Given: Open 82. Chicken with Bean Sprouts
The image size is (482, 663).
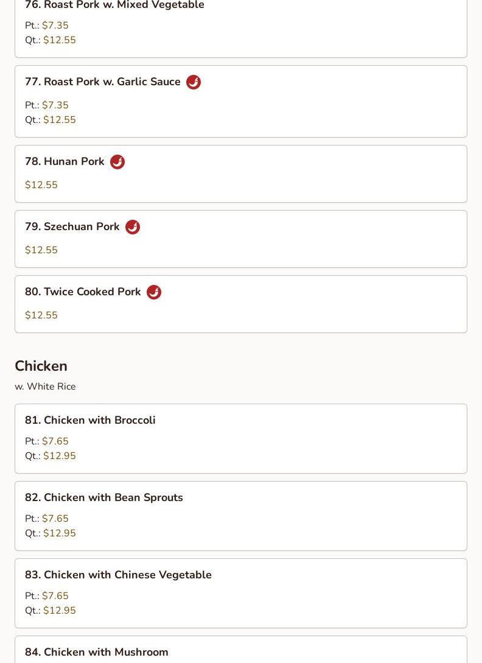Looking at the screenshot, I should [x=104, y=498].
